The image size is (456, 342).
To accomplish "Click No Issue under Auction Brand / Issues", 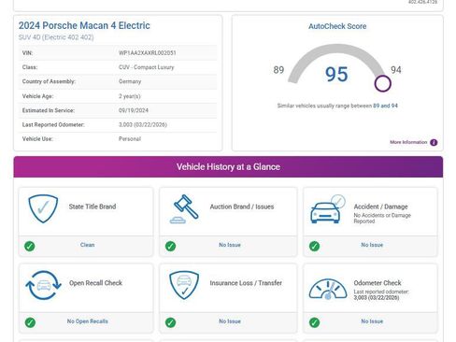I will 230,245.
